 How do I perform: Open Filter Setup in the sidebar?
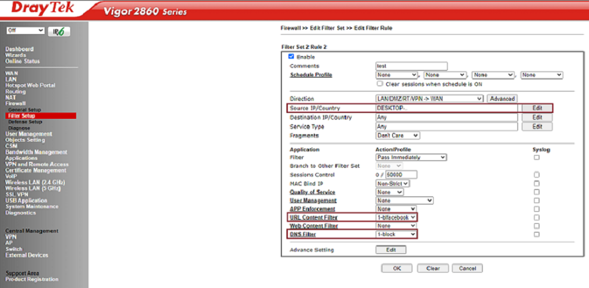21,116
